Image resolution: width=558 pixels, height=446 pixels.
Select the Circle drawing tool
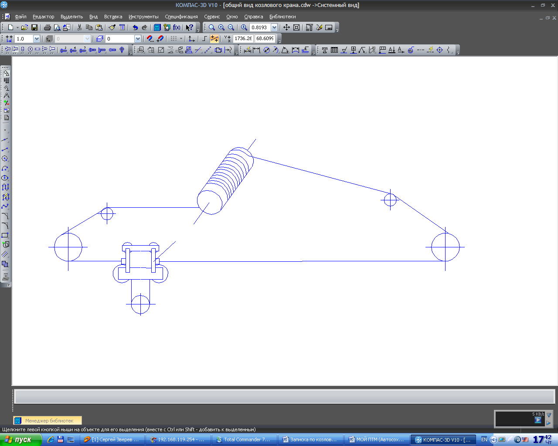coord(5,159)
